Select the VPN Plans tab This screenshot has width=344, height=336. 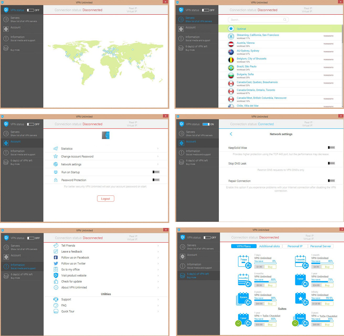(244, 246)
